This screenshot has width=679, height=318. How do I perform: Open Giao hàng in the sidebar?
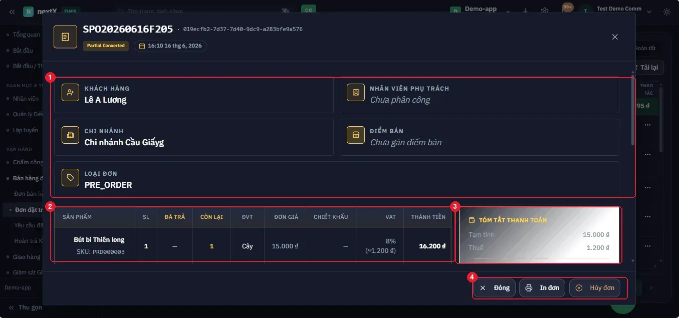(27, 257)
